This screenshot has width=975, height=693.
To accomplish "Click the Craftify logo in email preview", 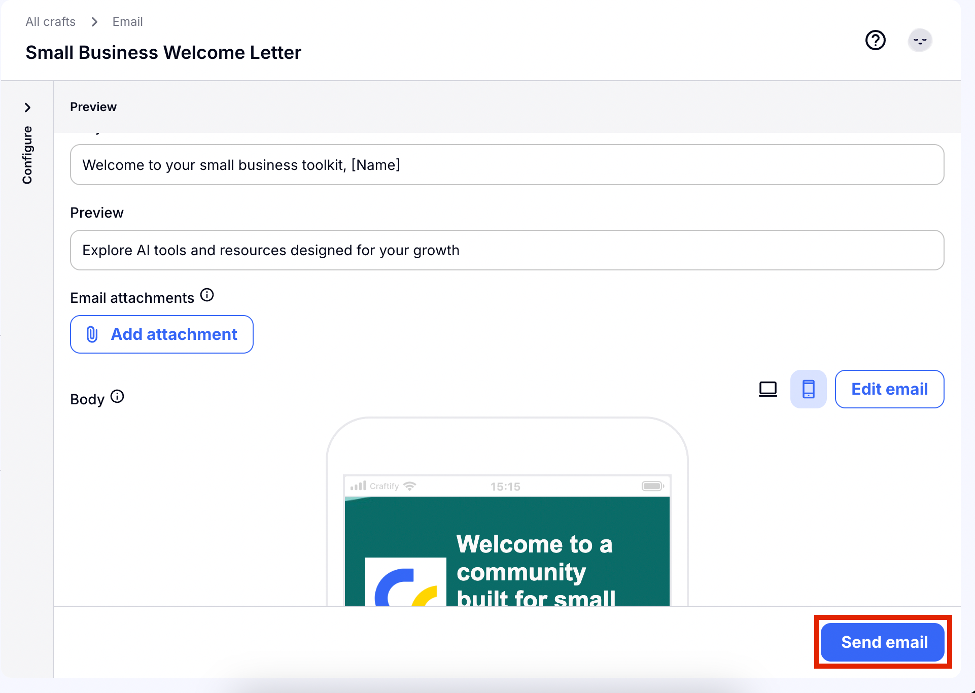I will coord(406,583).
